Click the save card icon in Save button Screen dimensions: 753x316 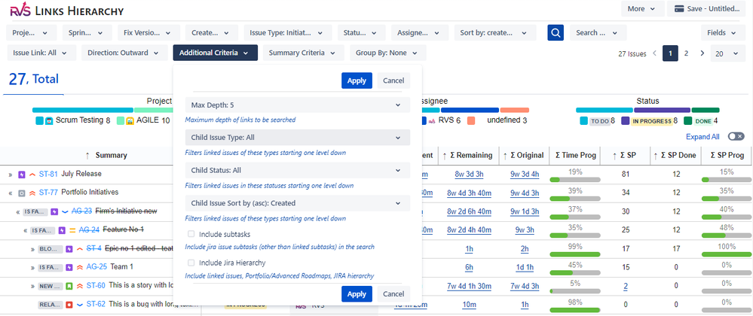[678, 8]
